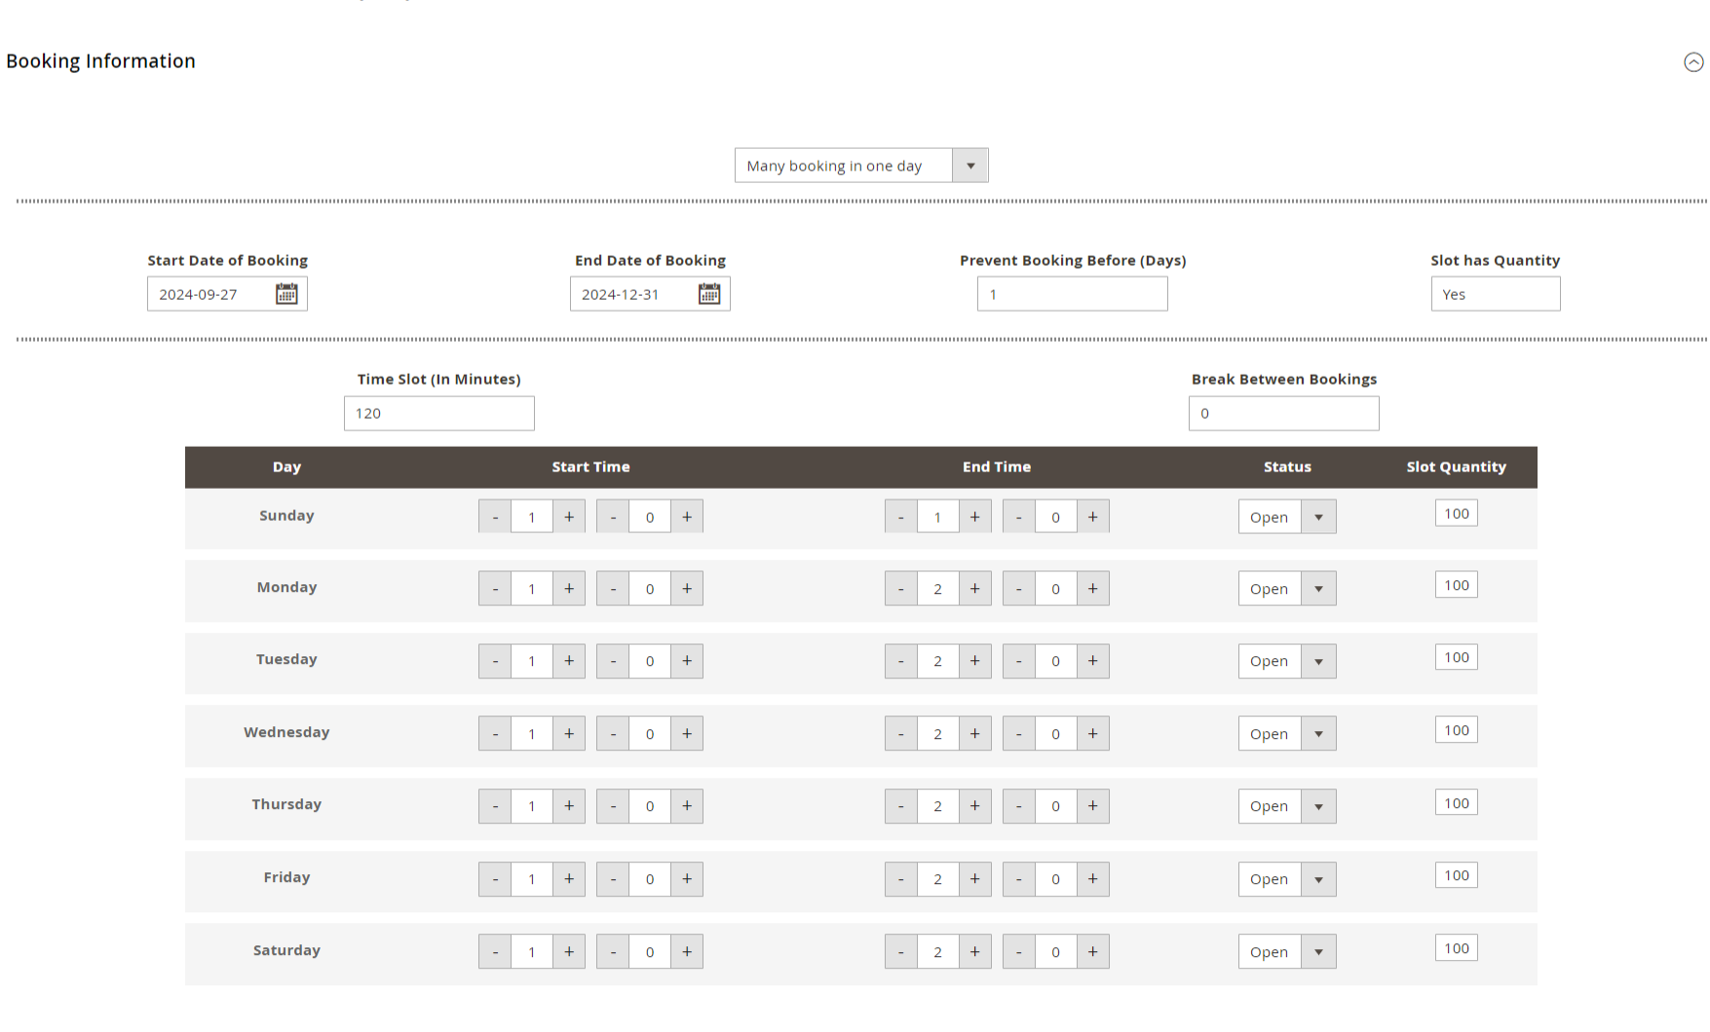Open the End Date of Booking calendar picker
Image resolution: width=1710 pixels, height=1032 pixels.
pos(709,294)
